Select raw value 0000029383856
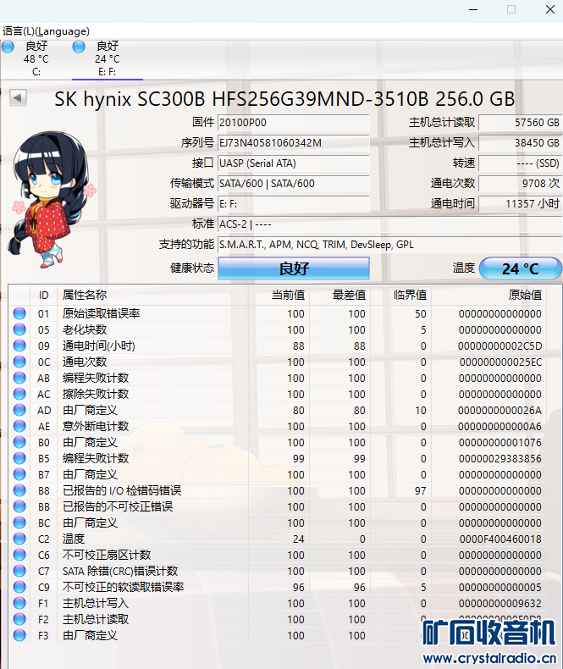 [x=500, y=459]
